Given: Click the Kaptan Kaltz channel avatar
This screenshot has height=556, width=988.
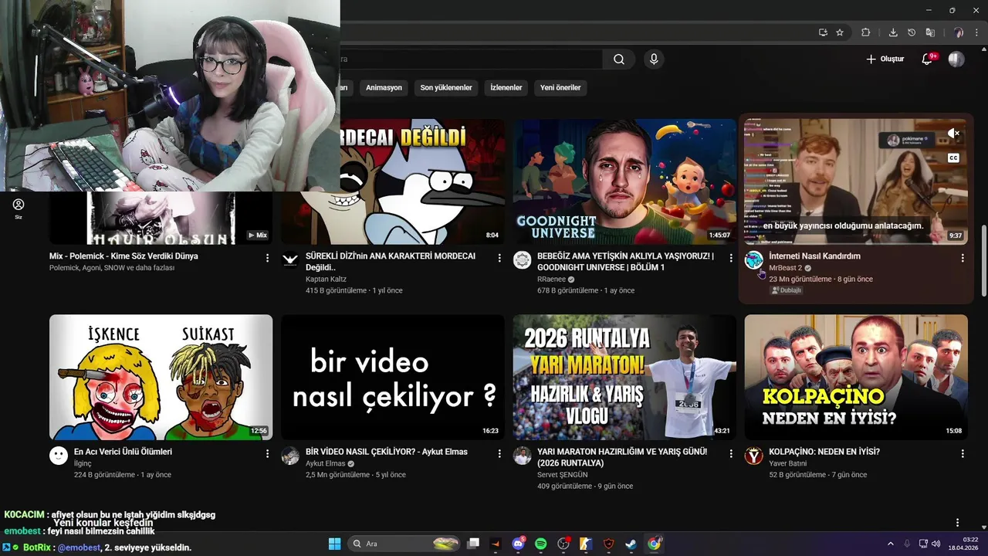Looking at the screenshot, I should click(290, 259).
